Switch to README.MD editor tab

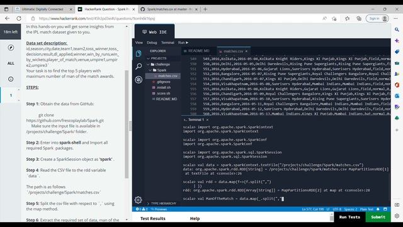pos(199,51)
